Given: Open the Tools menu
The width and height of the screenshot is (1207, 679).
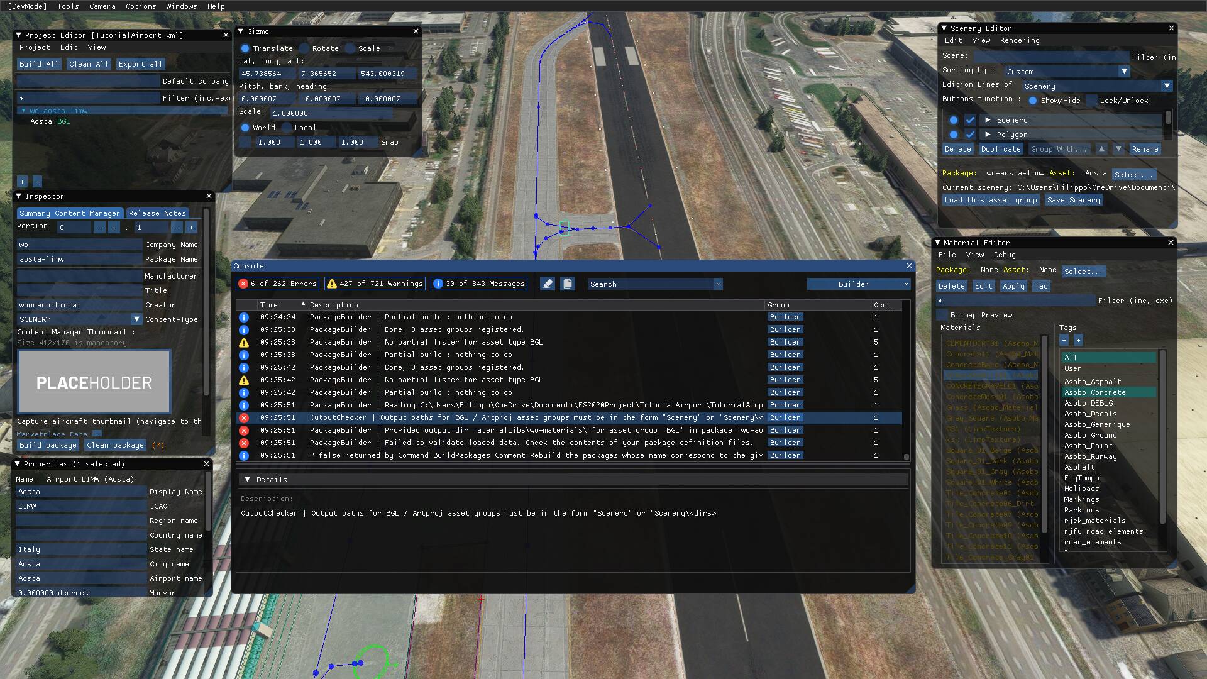Looking at the screenshot, I should (x=68, y=6).
